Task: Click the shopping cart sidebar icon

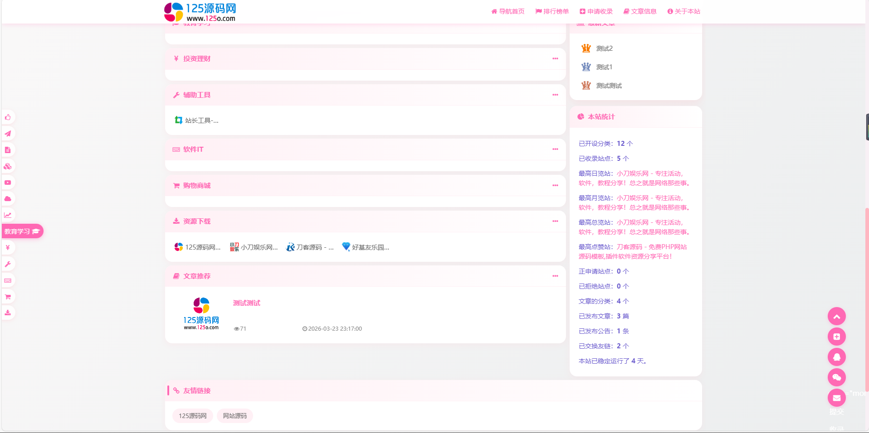Action: [x=8, y=297]
